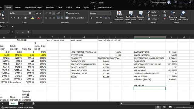The image size is (194, 109).
Task: Increase font size with the large A icon
Action: pos(37,13)
